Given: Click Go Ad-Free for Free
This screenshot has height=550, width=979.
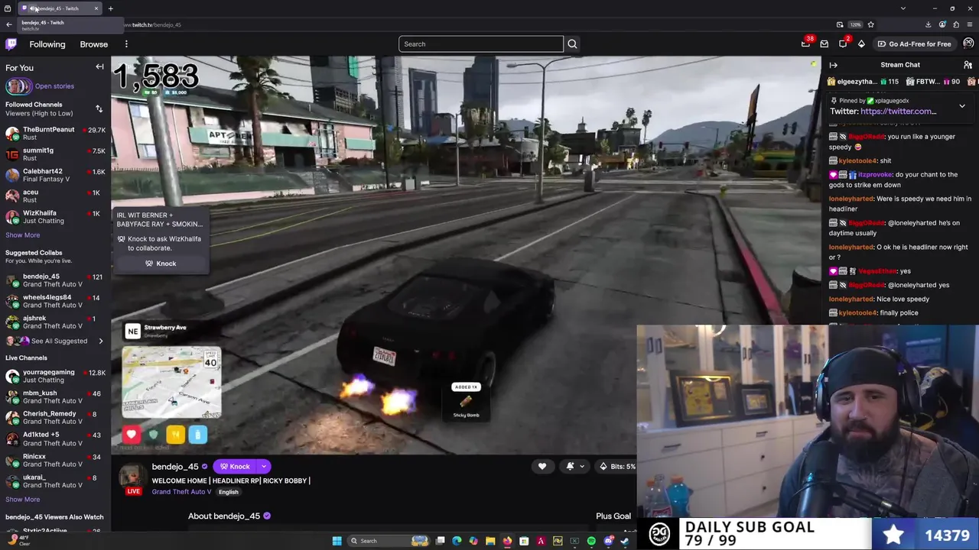Looking at the screenshot, I should click(x=914, y=44).
